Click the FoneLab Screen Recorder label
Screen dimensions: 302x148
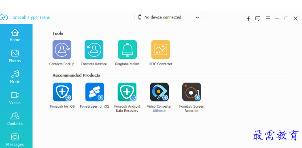(191, 108)
